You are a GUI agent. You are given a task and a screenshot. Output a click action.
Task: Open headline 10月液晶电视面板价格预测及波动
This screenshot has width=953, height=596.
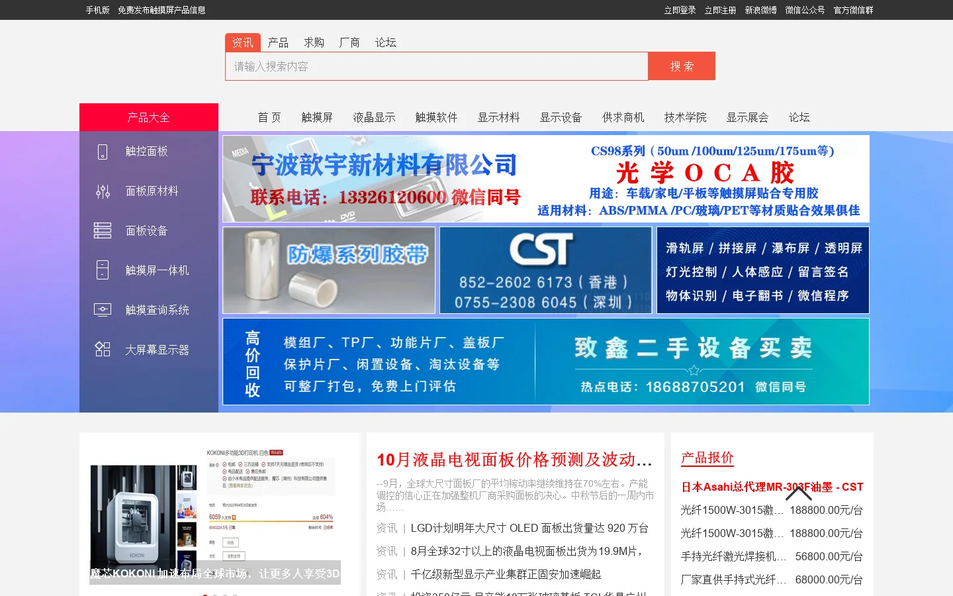pos(514,460)
